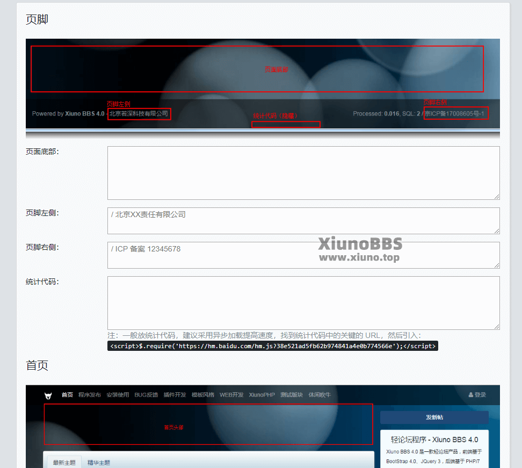Open 程序发布 in the preview navigation

pyautogui.click(x=90, y=395)
